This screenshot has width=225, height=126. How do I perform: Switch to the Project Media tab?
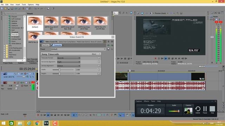point(8,63)
